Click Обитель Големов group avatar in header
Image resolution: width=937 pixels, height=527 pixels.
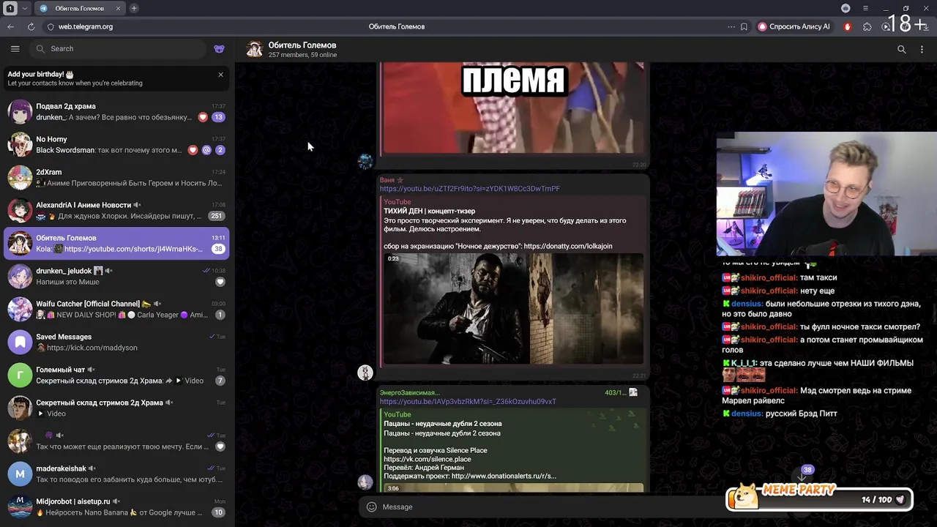(254, 49)
